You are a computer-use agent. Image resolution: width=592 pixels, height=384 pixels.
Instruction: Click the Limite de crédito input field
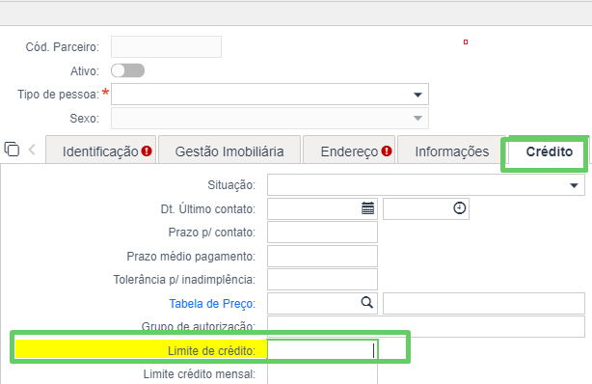point(322,350)
